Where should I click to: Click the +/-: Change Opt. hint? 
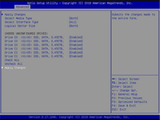[124, 91]
